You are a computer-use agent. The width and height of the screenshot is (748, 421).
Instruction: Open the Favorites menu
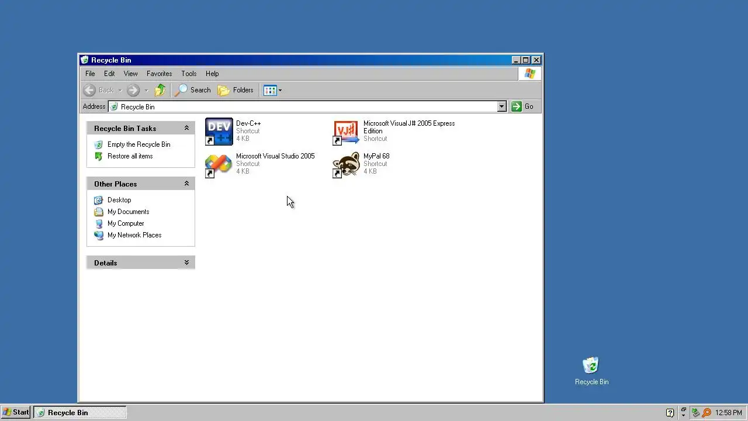tap(159, 74)
